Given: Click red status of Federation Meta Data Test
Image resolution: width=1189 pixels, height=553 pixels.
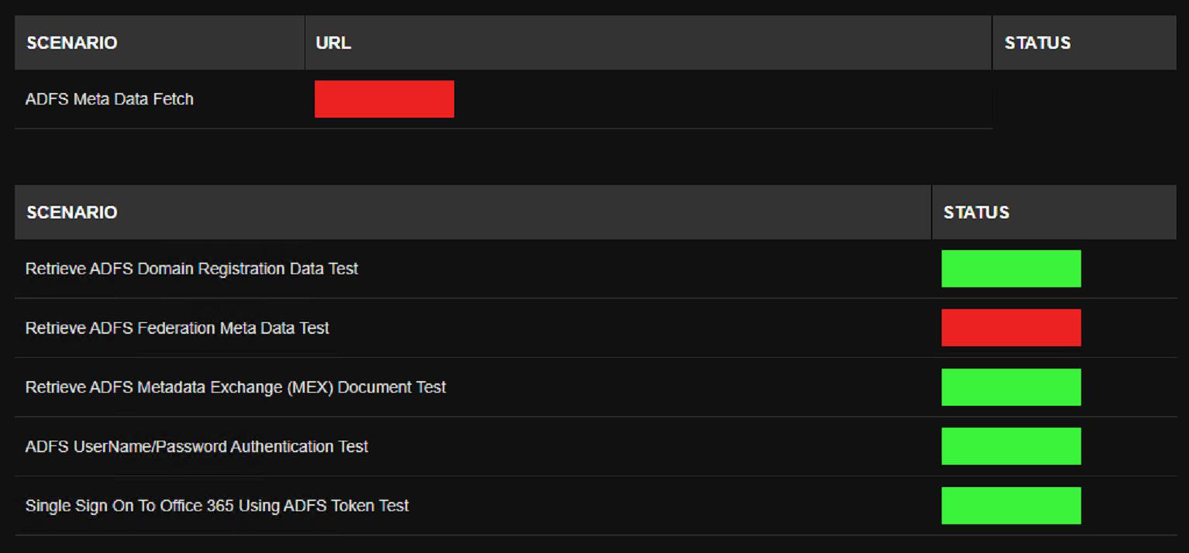Looking at the screenshot, I should [x=1011, y=328].
